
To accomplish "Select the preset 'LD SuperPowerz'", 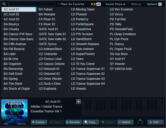I will click(x=83, y=54).
